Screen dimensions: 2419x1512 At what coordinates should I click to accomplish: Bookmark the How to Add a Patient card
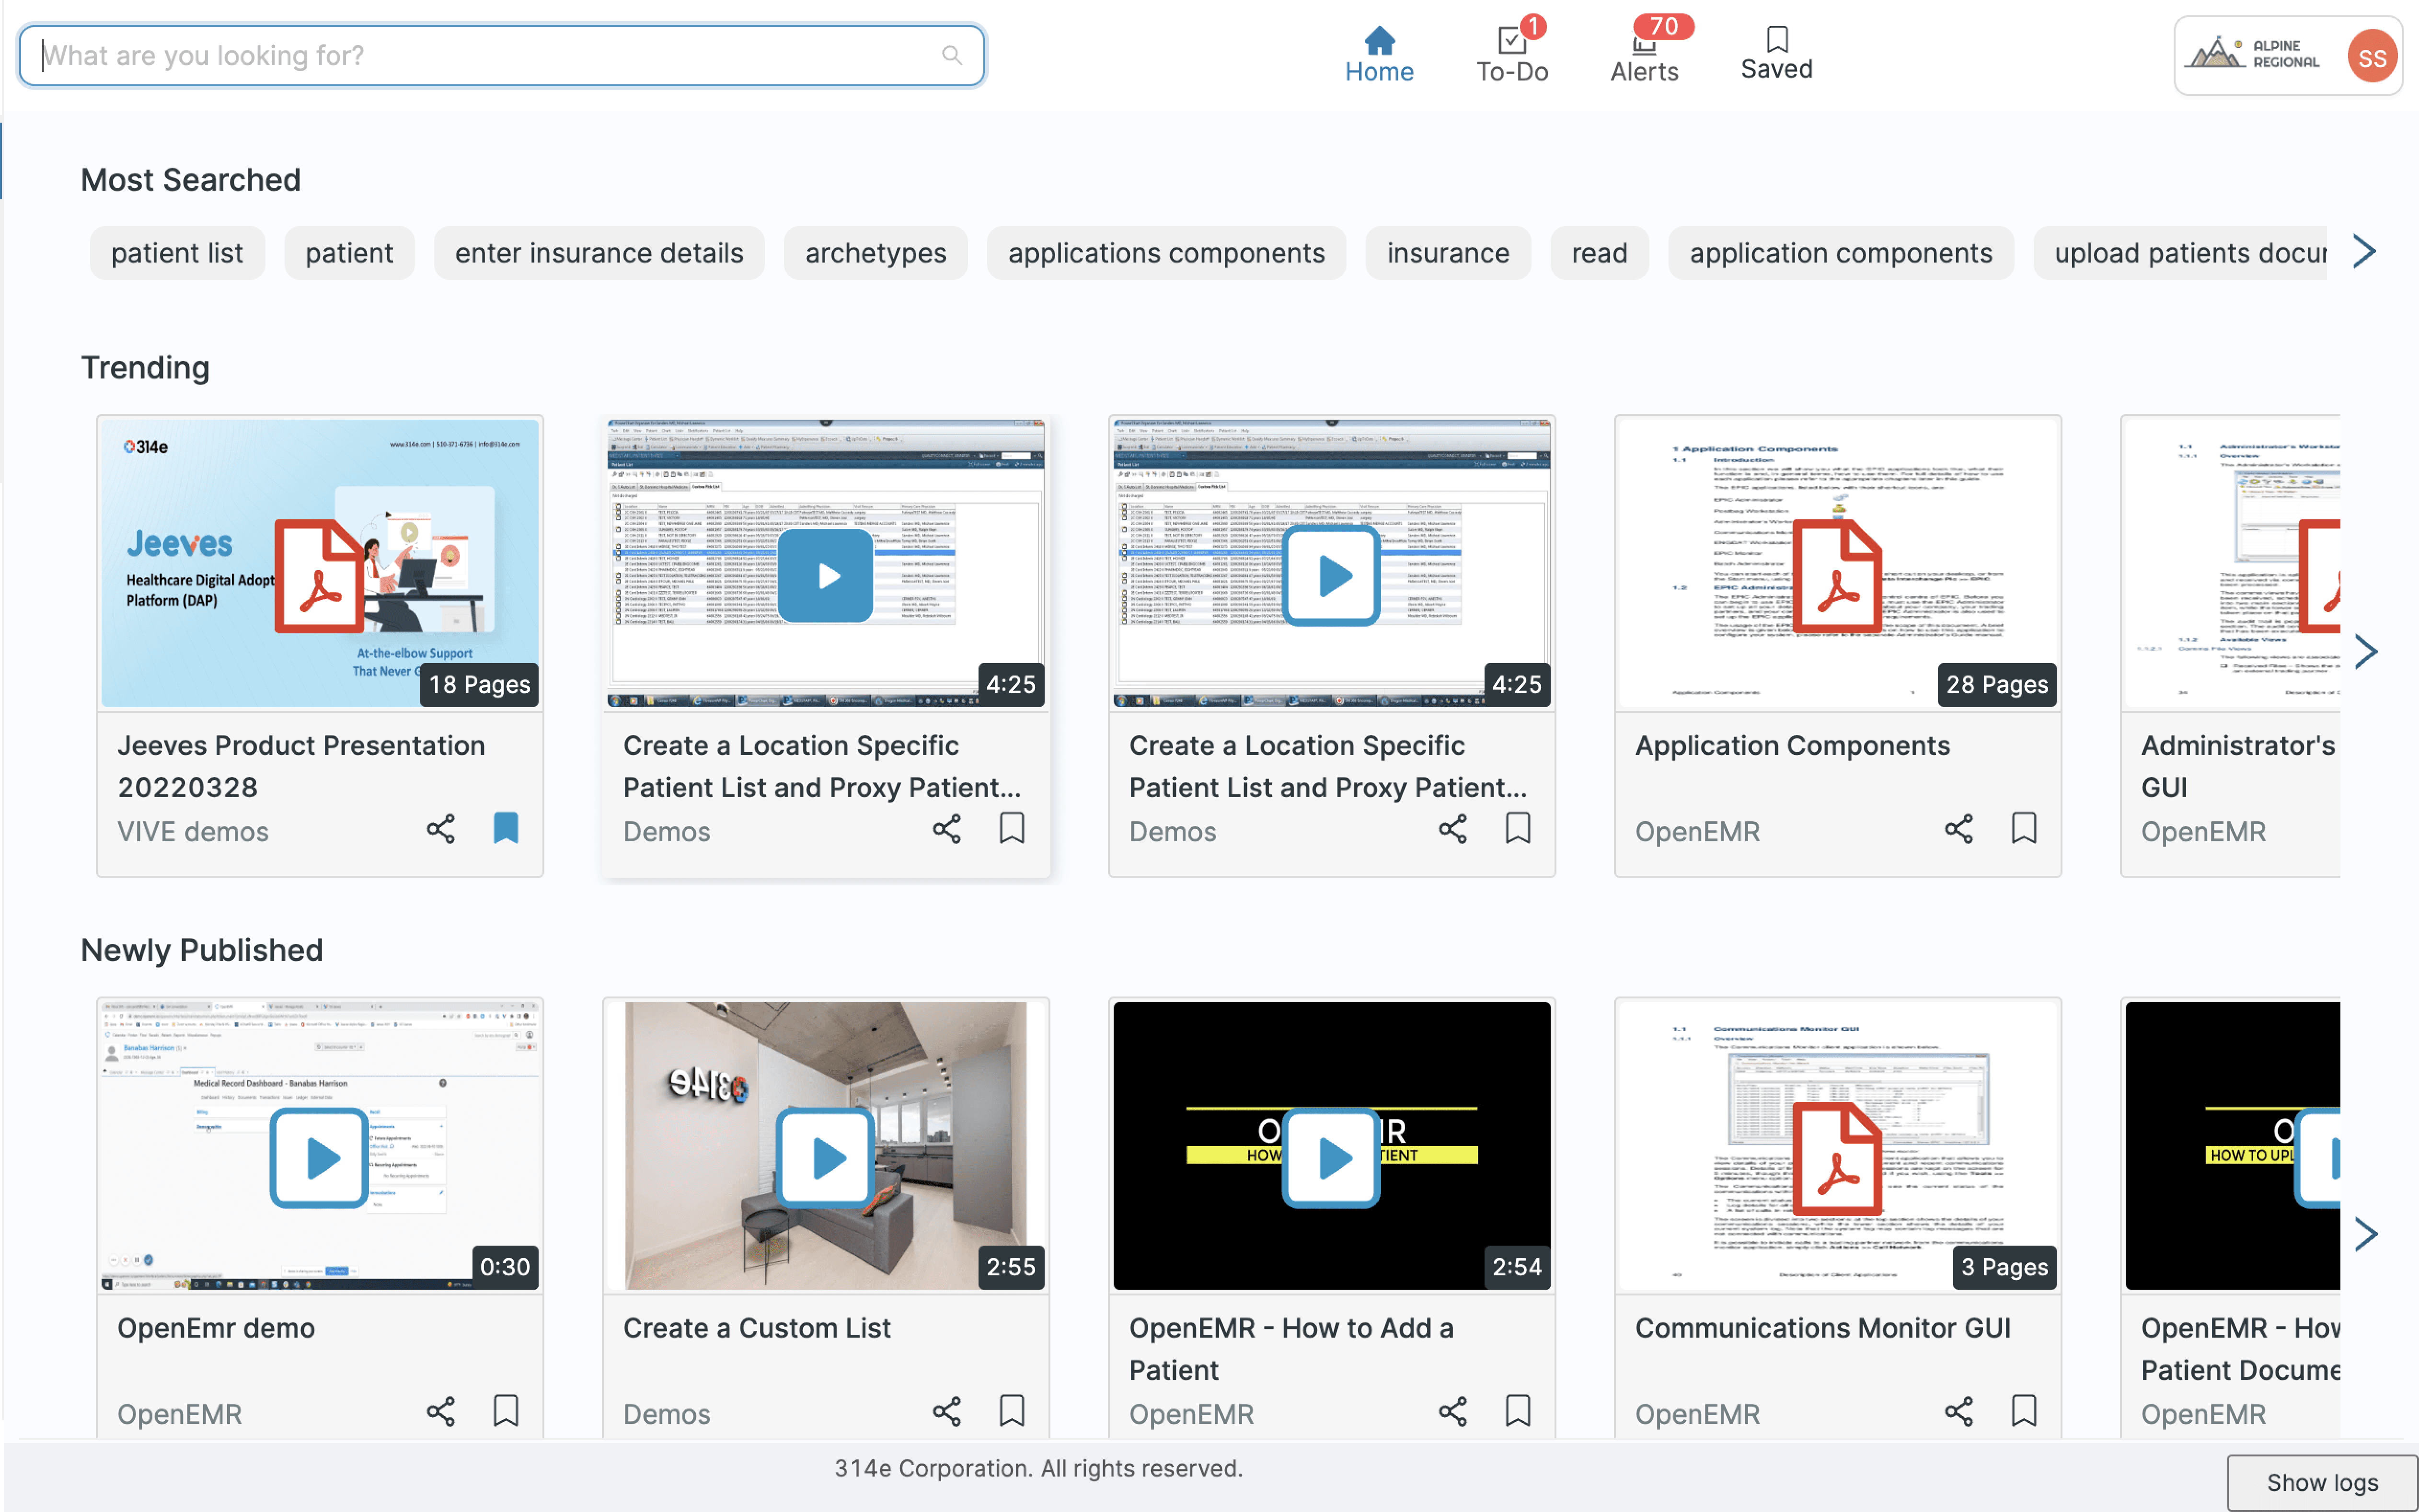[1518, 1410]
